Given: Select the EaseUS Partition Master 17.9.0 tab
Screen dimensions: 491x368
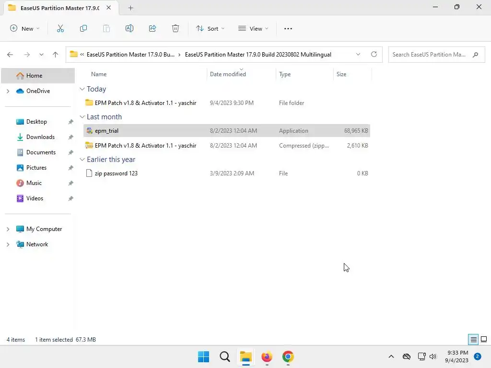Looking at the screenshot, I should pos(59,8).
